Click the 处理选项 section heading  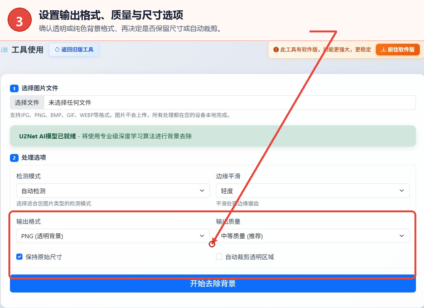34,157
